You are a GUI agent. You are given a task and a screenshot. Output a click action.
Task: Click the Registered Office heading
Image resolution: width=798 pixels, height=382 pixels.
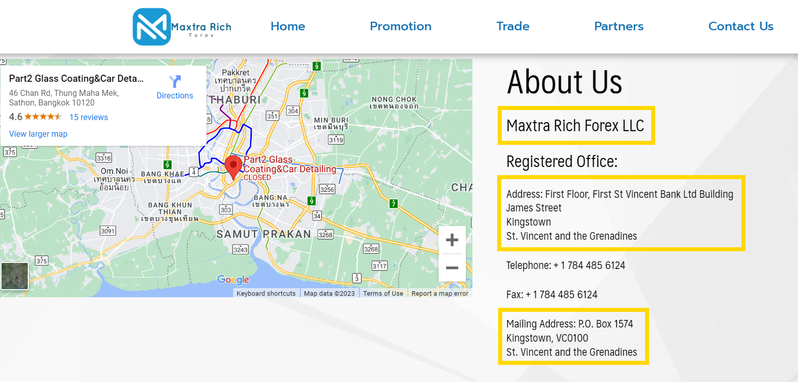[562, 161]
